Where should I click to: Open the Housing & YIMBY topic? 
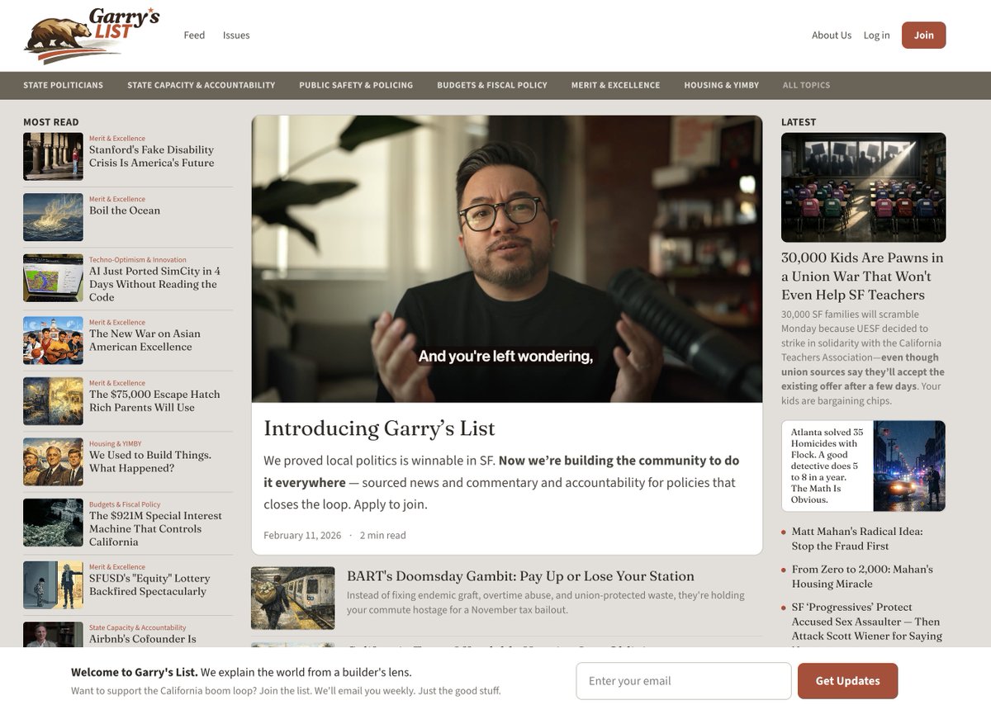tap(721, 85)
